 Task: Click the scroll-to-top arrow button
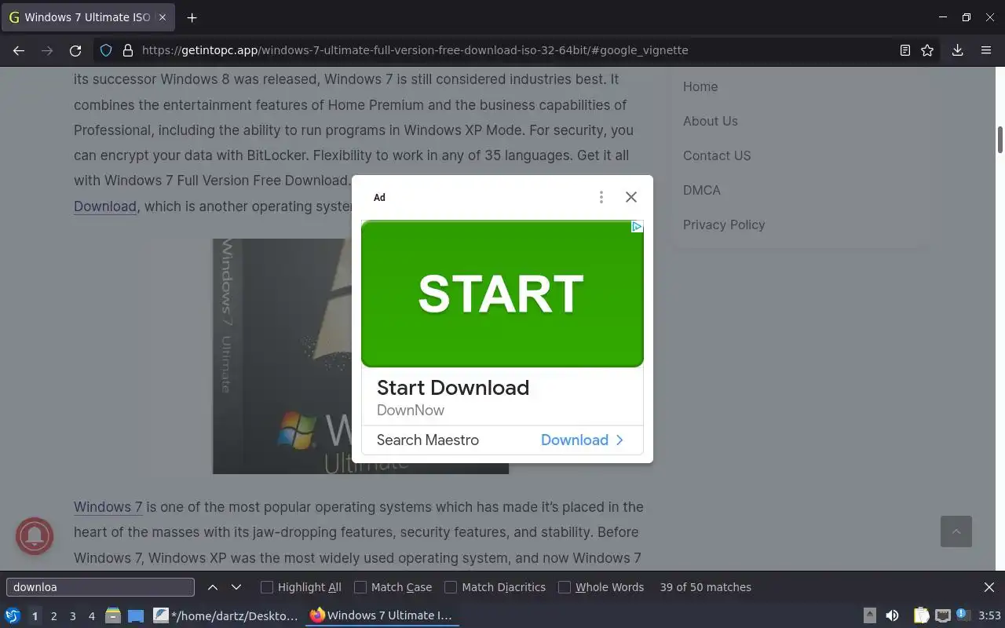(956, 531)
